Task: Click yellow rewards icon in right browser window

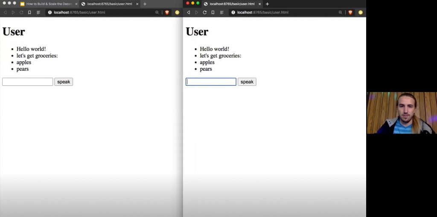Action: click(360, 12)
